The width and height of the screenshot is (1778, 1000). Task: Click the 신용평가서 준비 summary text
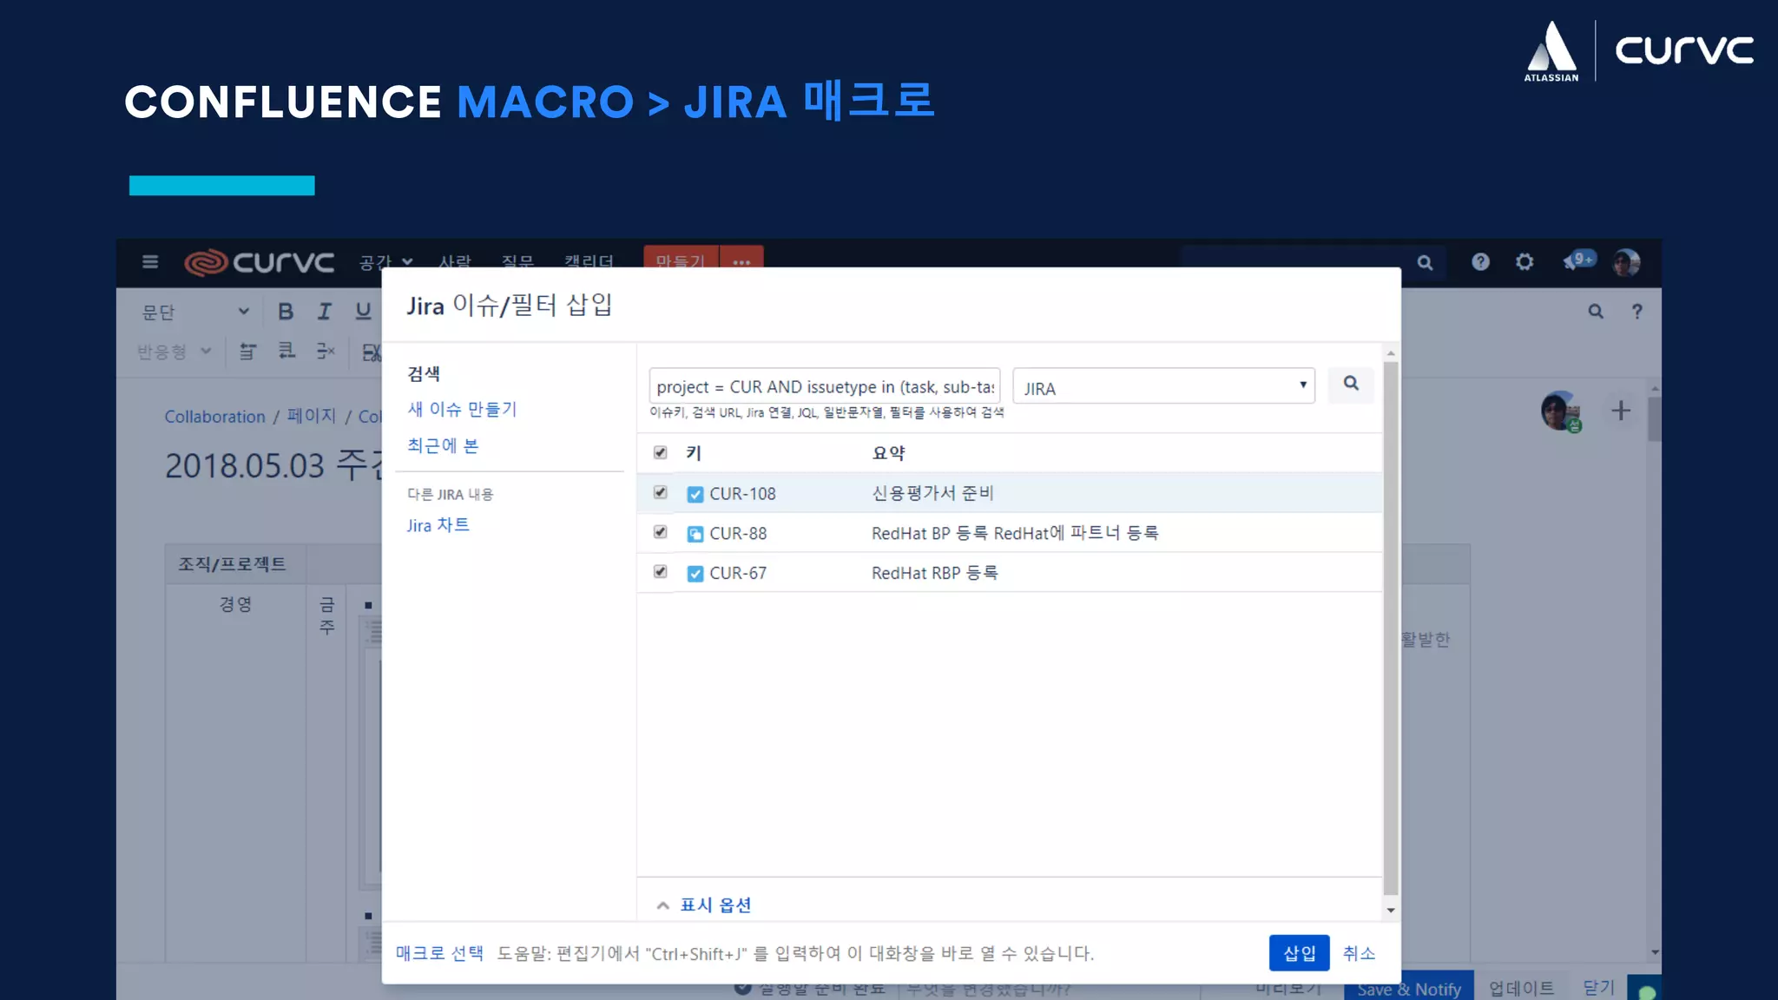point(932,493)
